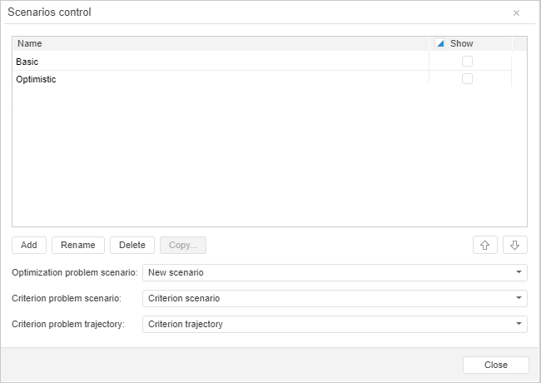
Task: Click empty area of the scenarios list
Action: coord(250,158)
